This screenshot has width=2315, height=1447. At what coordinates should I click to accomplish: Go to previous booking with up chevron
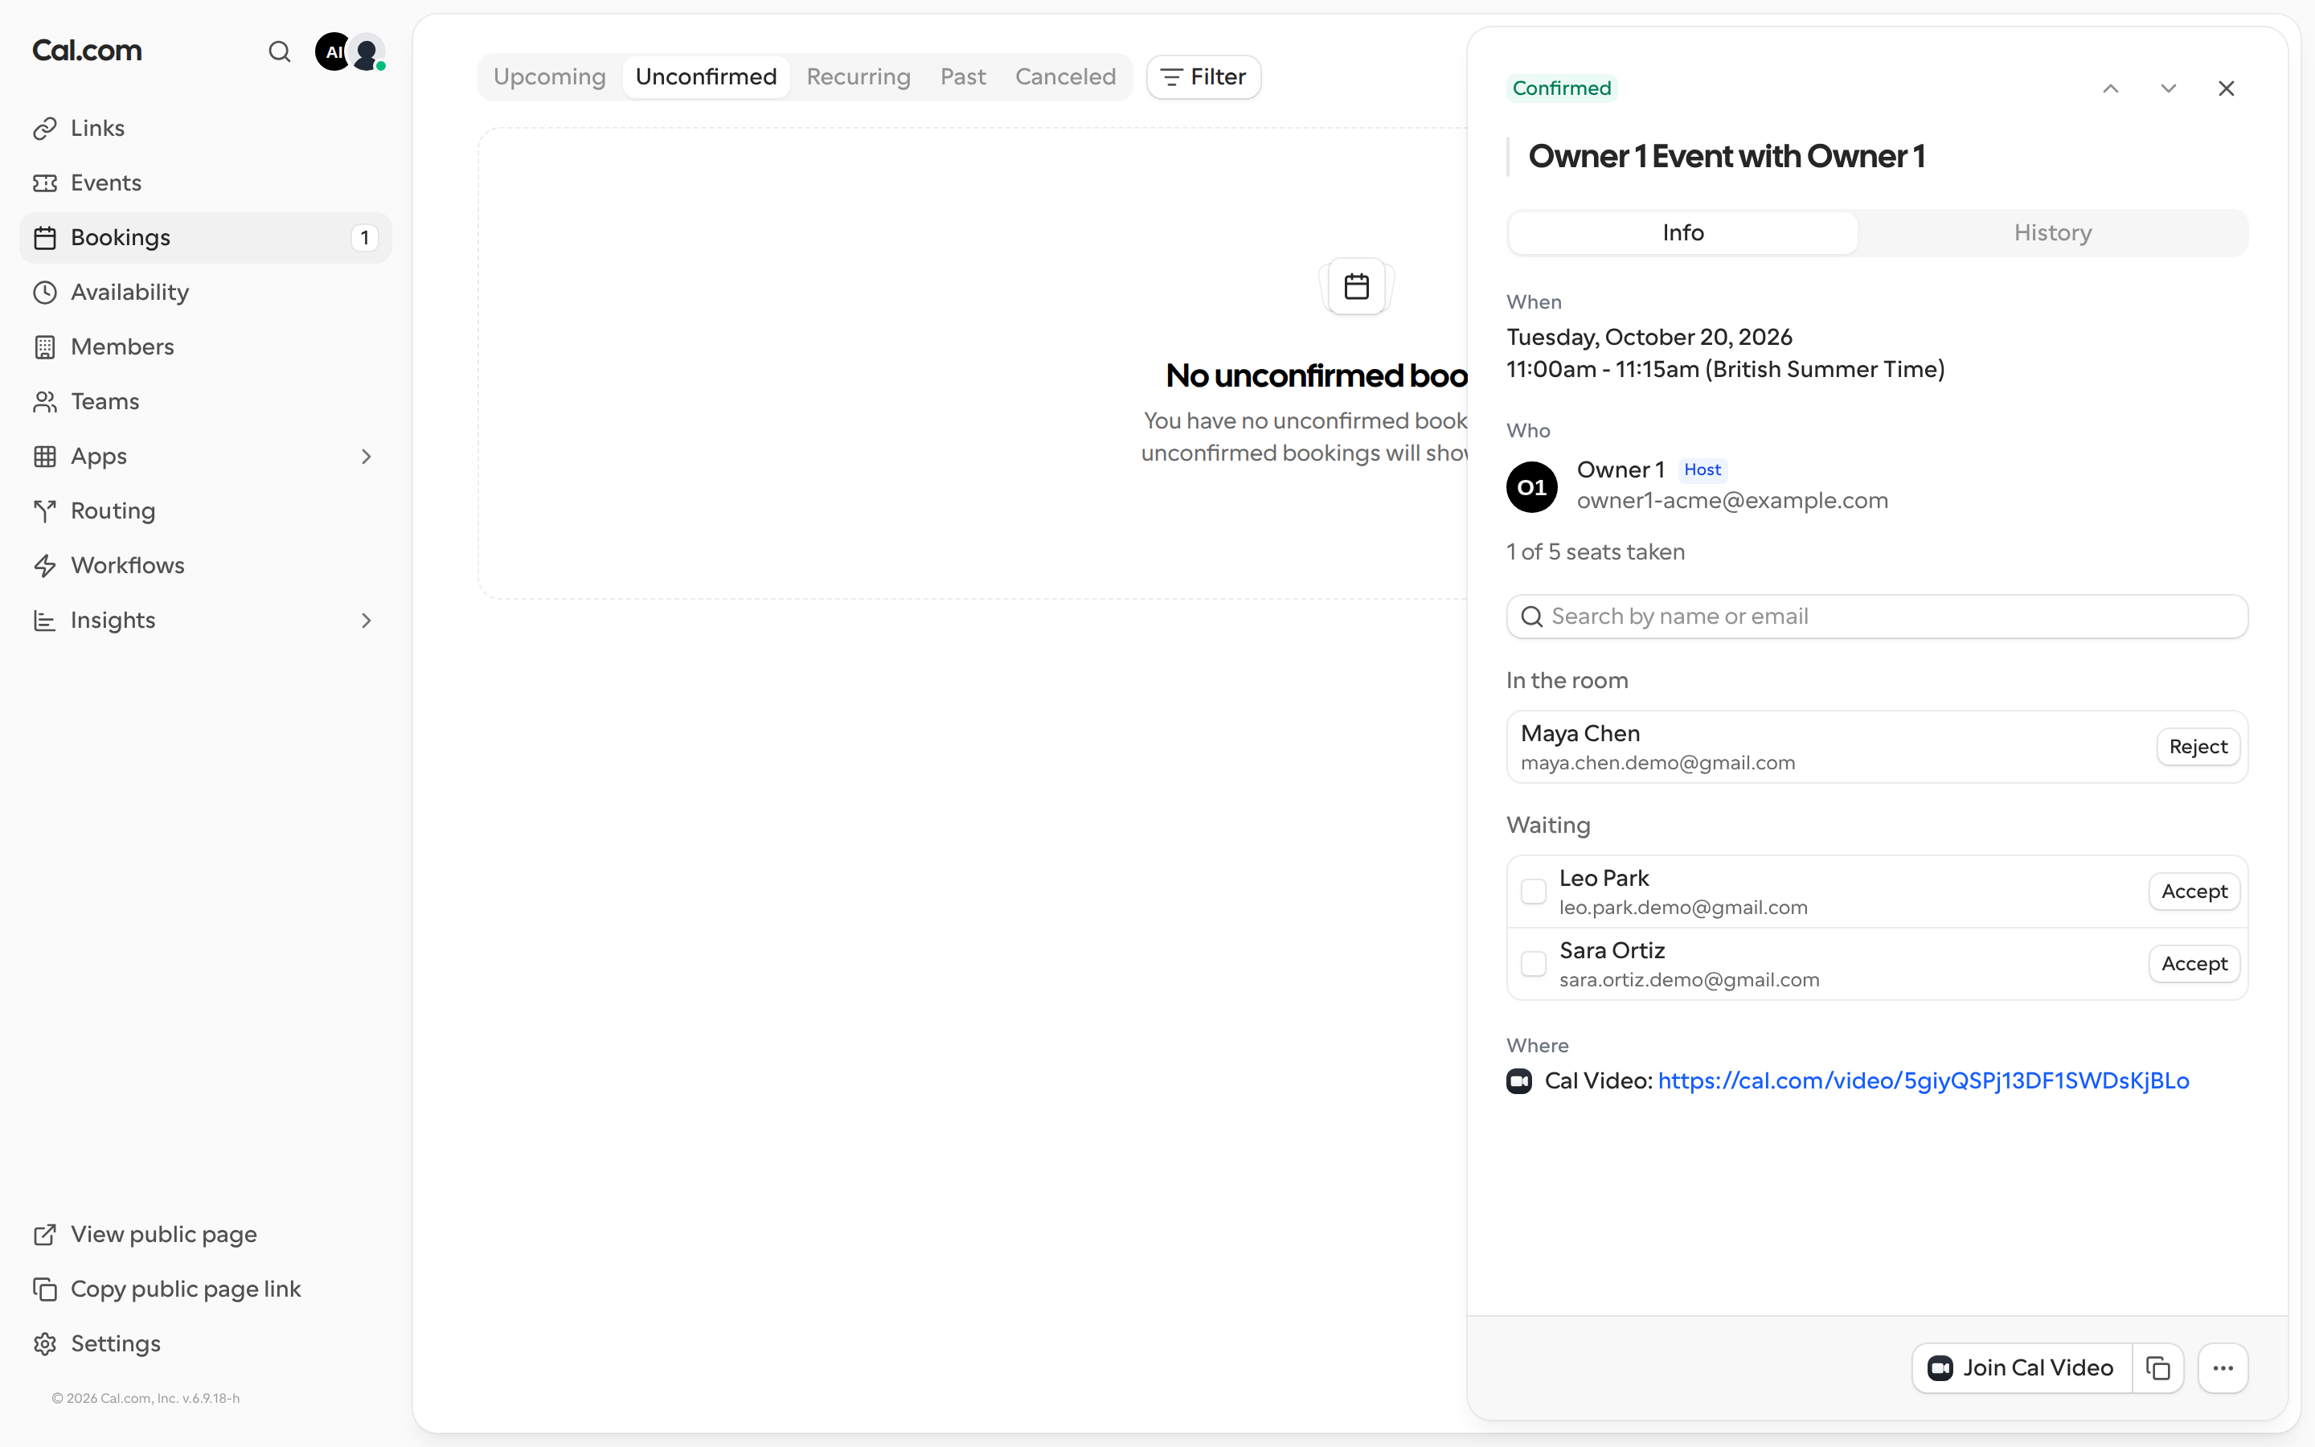[x=2110, y=88]
